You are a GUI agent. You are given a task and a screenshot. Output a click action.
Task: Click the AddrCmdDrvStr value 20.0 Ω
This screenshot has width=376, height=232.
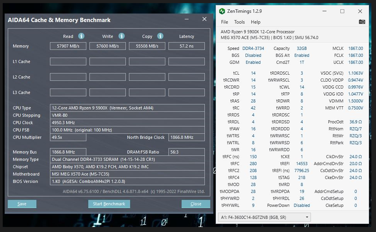(355, 164)
